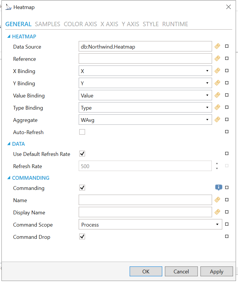Screen dimensions: 238x283
Task: Click the Cancel button
Action: (181, 271)
